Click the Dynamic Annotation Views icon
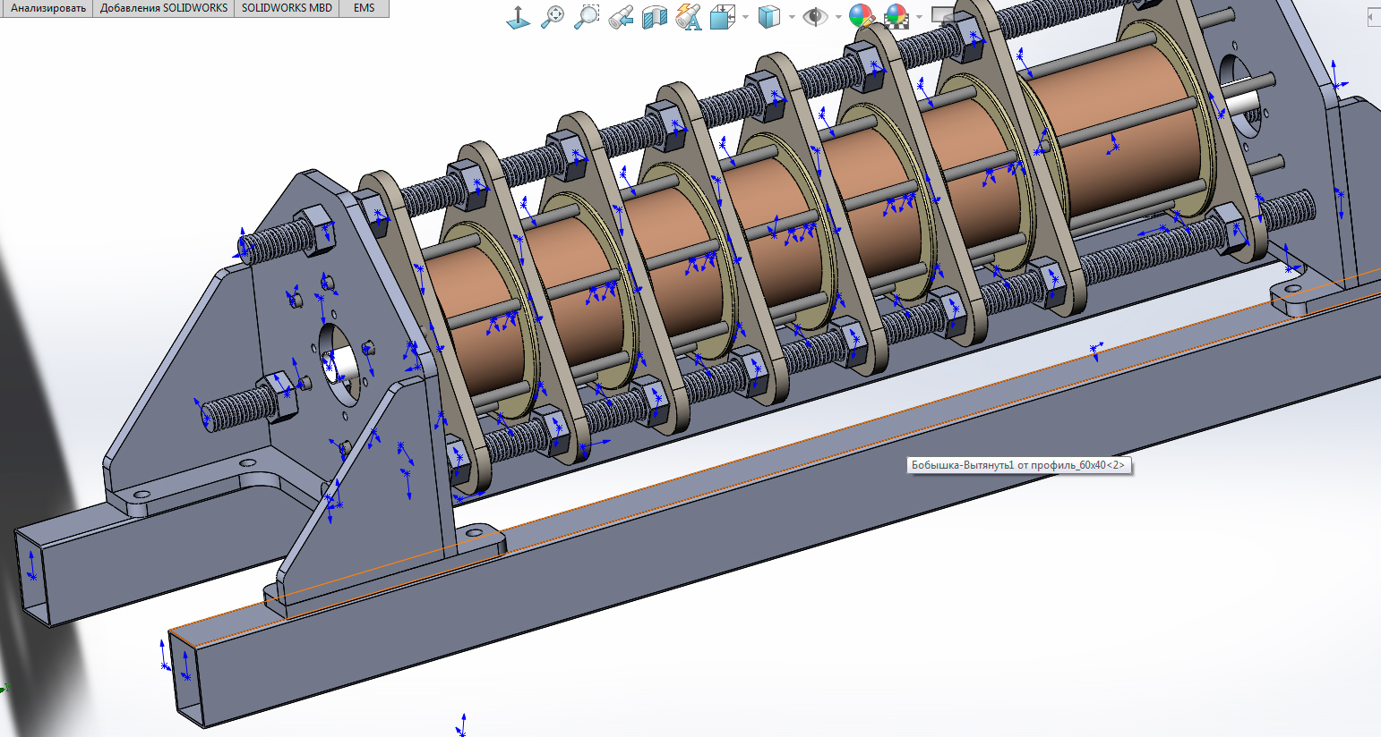 pyautogui.click(x=688, y=17)
